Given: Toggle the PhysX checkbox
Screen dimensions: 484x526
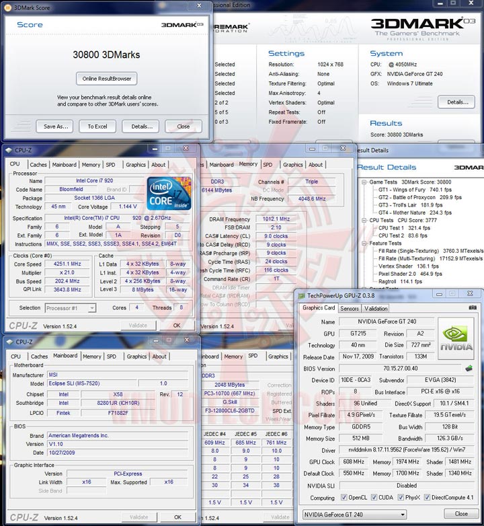Looking at the screenshot, I should 401,497.
